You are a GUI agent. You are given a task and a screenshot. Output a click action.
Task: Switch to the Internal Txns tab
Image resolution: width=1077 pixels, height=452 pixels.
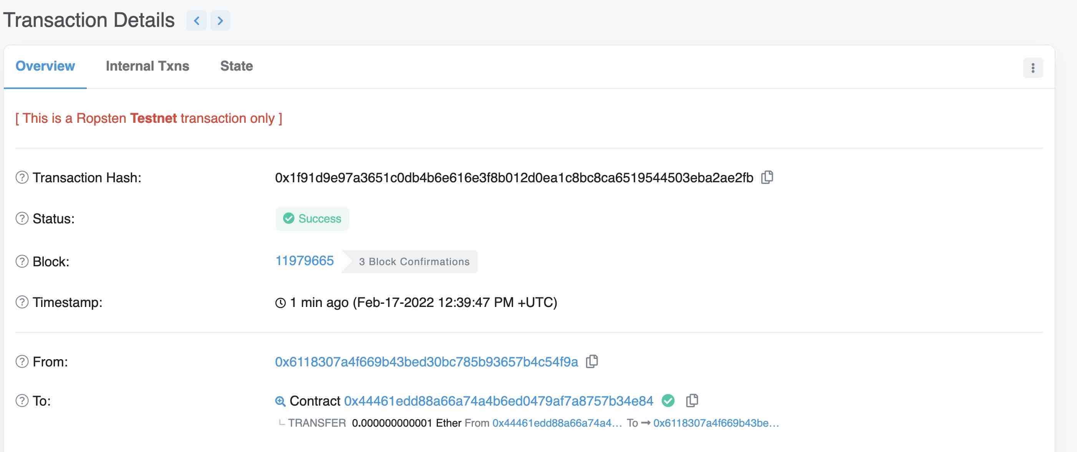click(147, 66)
